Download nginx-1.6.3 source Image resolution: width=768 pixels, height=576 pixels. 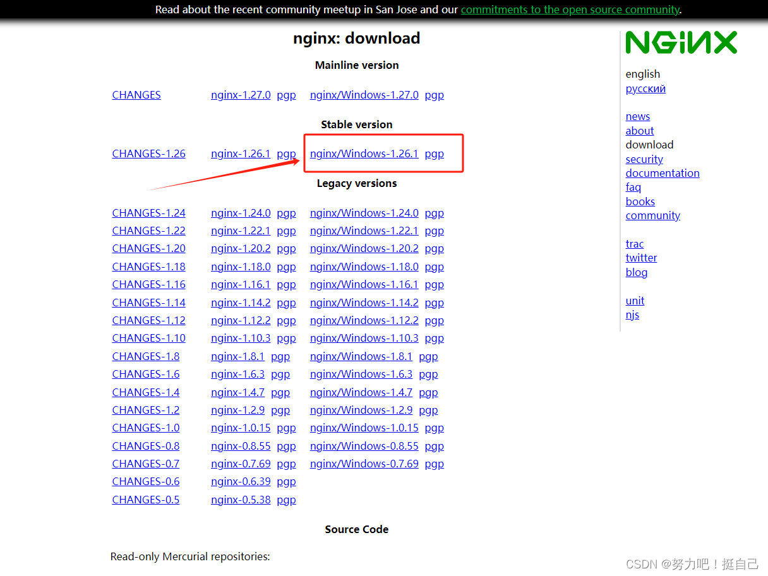coord(237,374)
